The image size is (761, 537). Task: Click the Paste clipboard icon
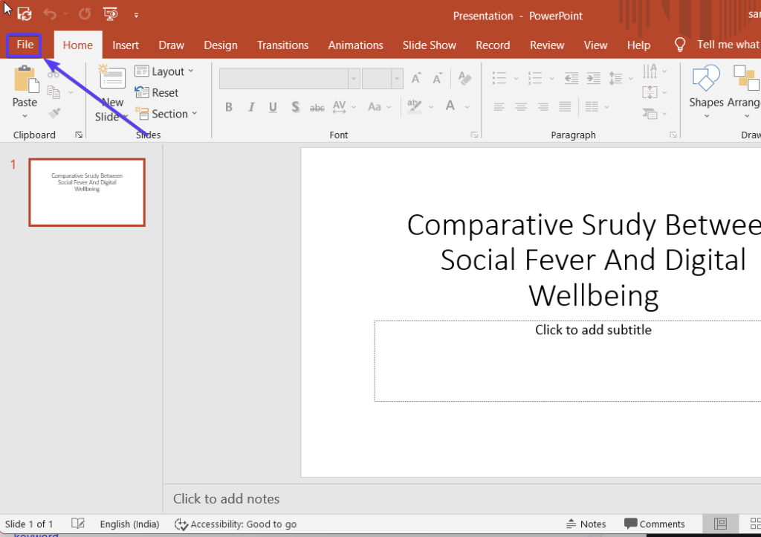[25, 80]
